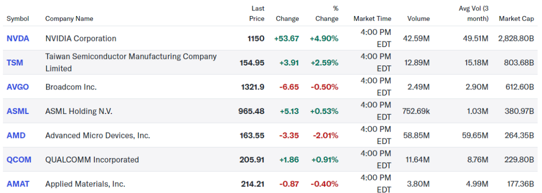Sort by the Change column header
Image resolution: width=542 pixels, height=193 pixels.
(x=287, y=18)
